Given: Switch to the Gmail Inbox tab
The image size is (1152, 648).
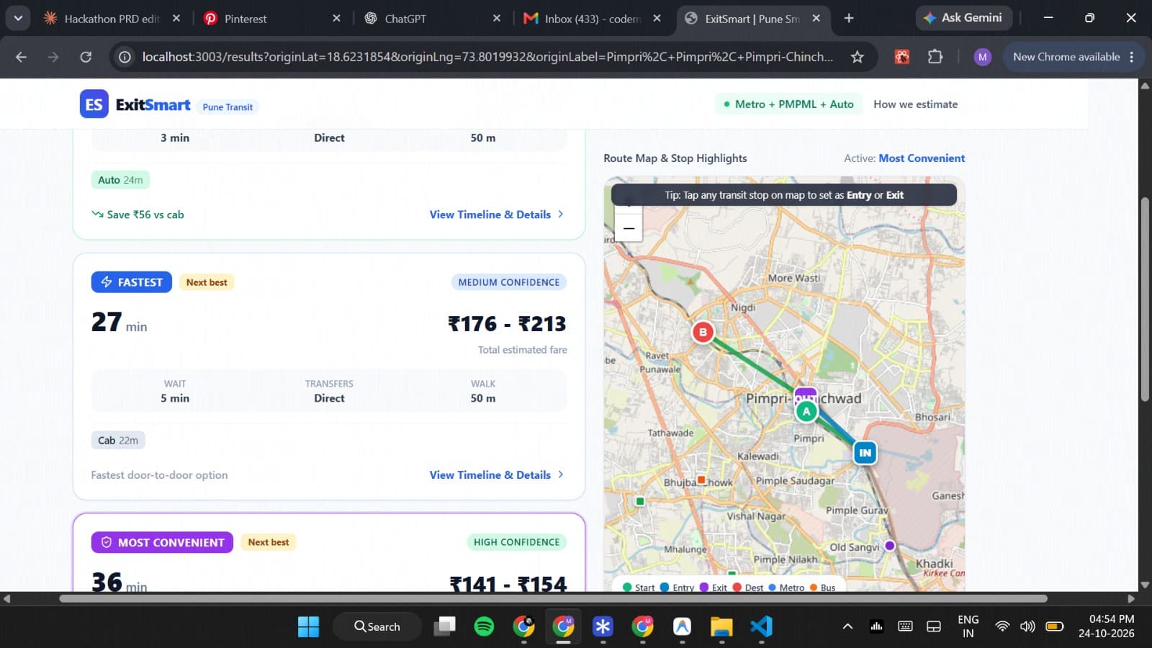Looking at the screenshot, I should (592, 19).
